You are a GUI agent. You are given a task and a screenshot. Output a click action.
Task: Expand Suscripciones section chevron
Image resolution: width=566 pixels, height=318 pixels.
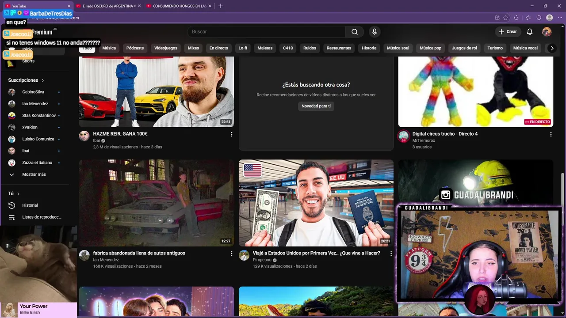(x=43, y=80)
